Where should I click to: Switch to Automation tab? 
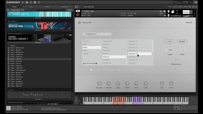(64, 7)
